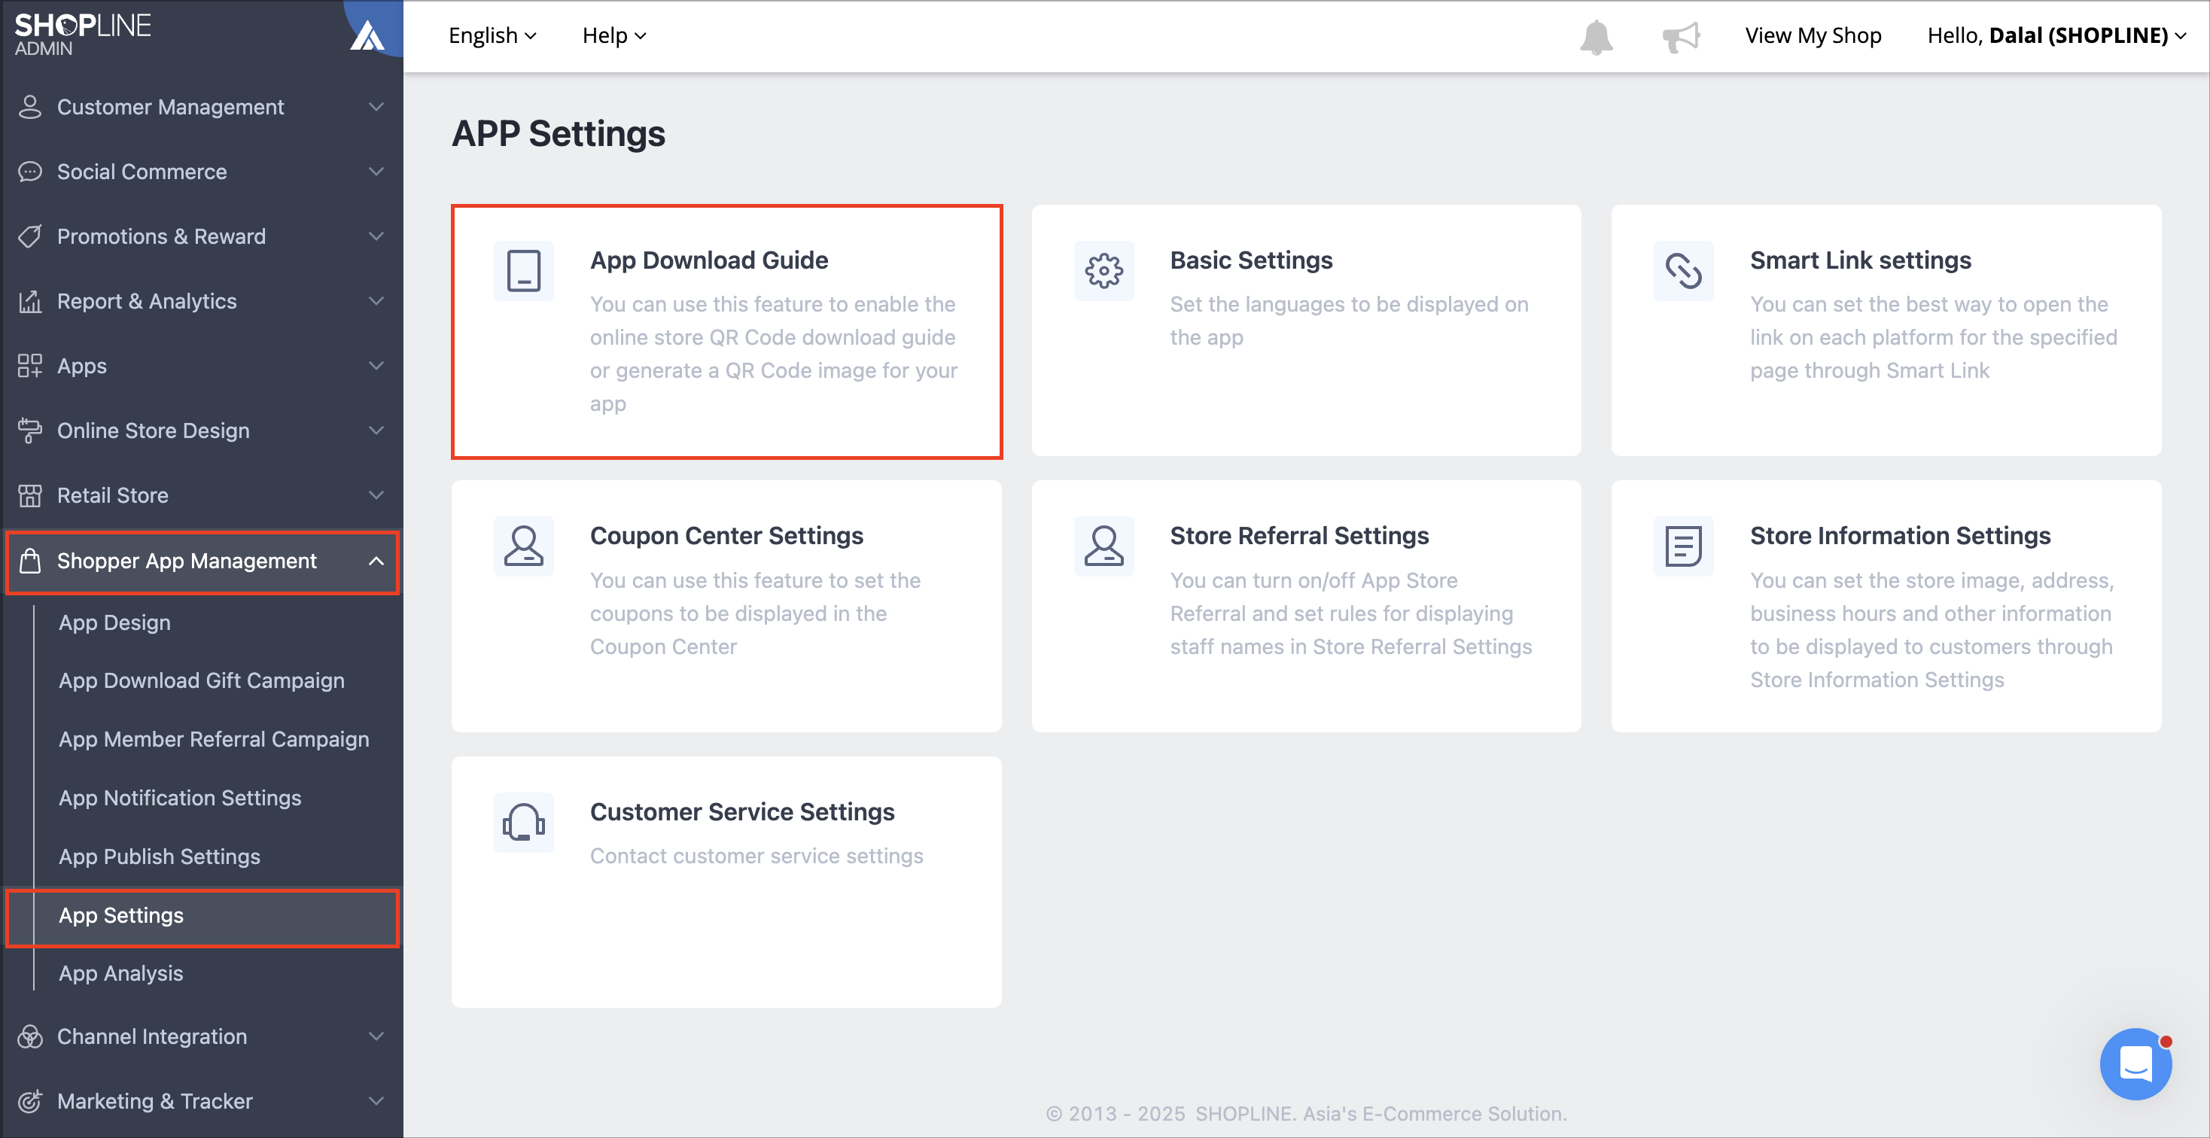Click the Smart Link chain icon
This screenshot has height=1138, width=2210.
click(1683, 271)
